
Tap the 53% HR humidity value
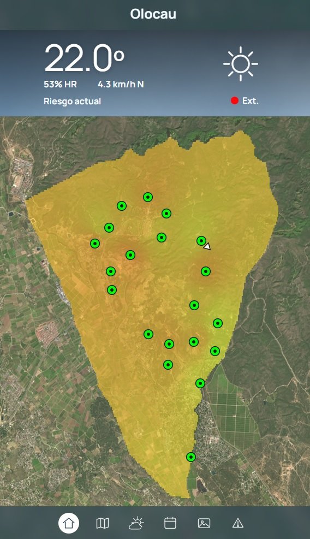[60, 84]
